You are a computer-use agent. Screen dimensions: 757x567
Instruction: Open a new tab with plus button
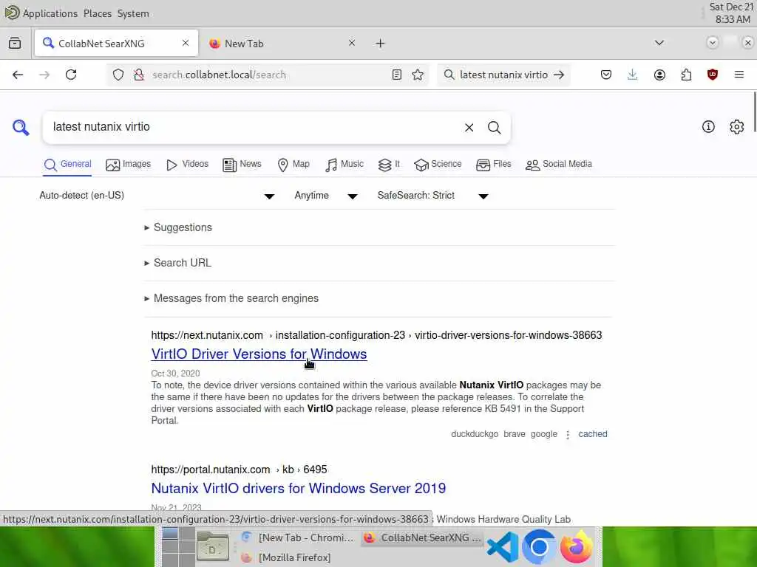click(381, 44)
